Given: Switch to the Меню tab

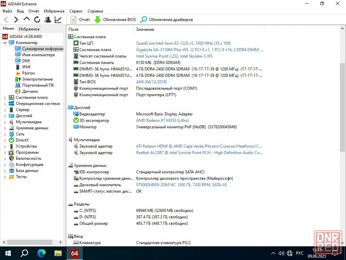Looking at the screenshot, I should coord(8,28).
